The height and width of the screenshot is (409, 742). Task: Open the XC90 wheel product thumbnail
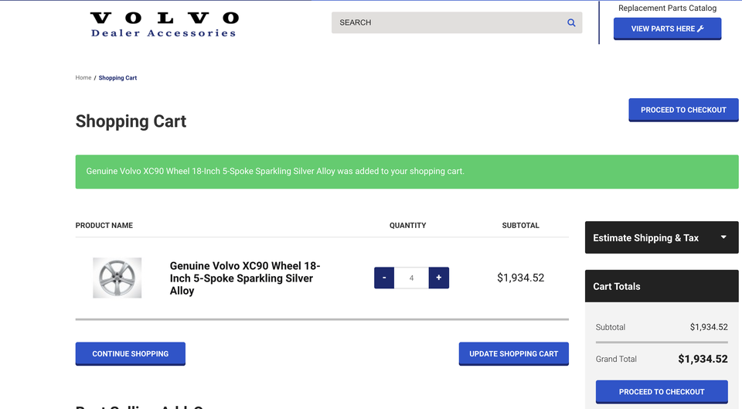[117, 278]
